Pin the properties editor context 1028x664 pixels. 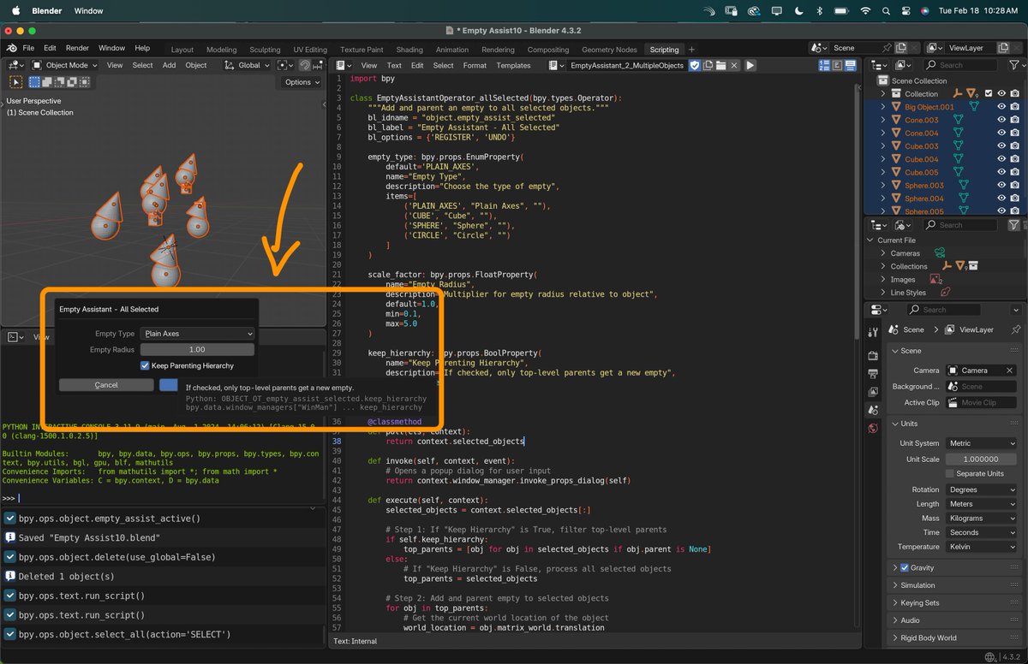1016,329
